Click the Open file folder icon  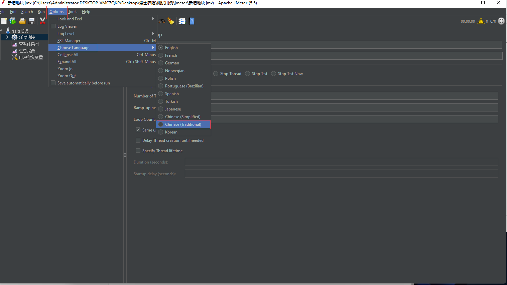(x=22, y=21)
